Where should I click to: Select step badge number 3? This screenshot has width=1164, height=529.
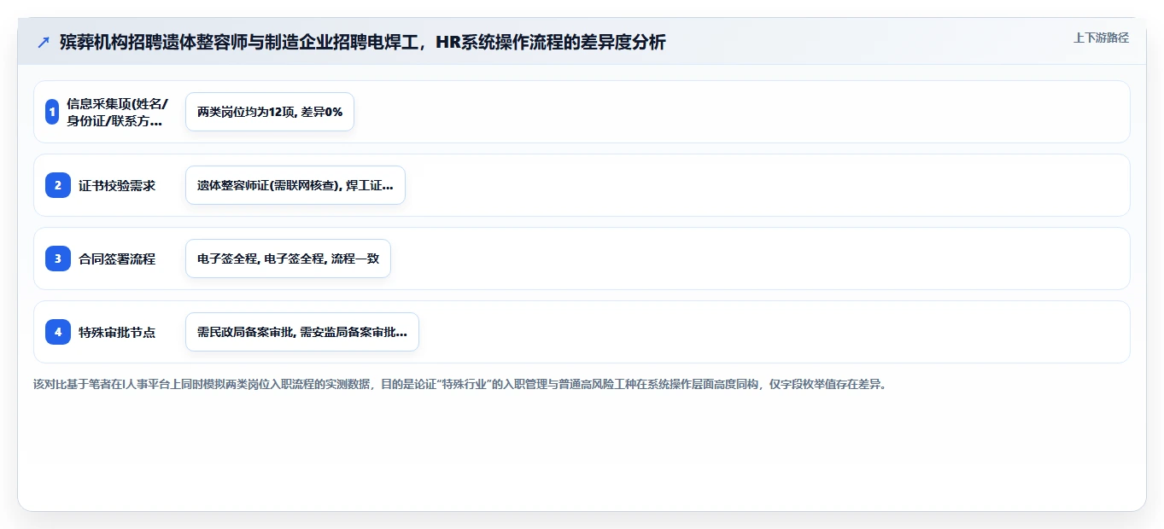(58, 259)
